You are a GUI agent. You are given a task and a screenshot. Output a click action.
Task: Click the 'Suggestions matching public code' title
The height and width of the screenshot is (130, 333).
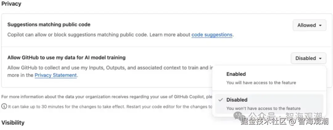click(x=49, y=25)
